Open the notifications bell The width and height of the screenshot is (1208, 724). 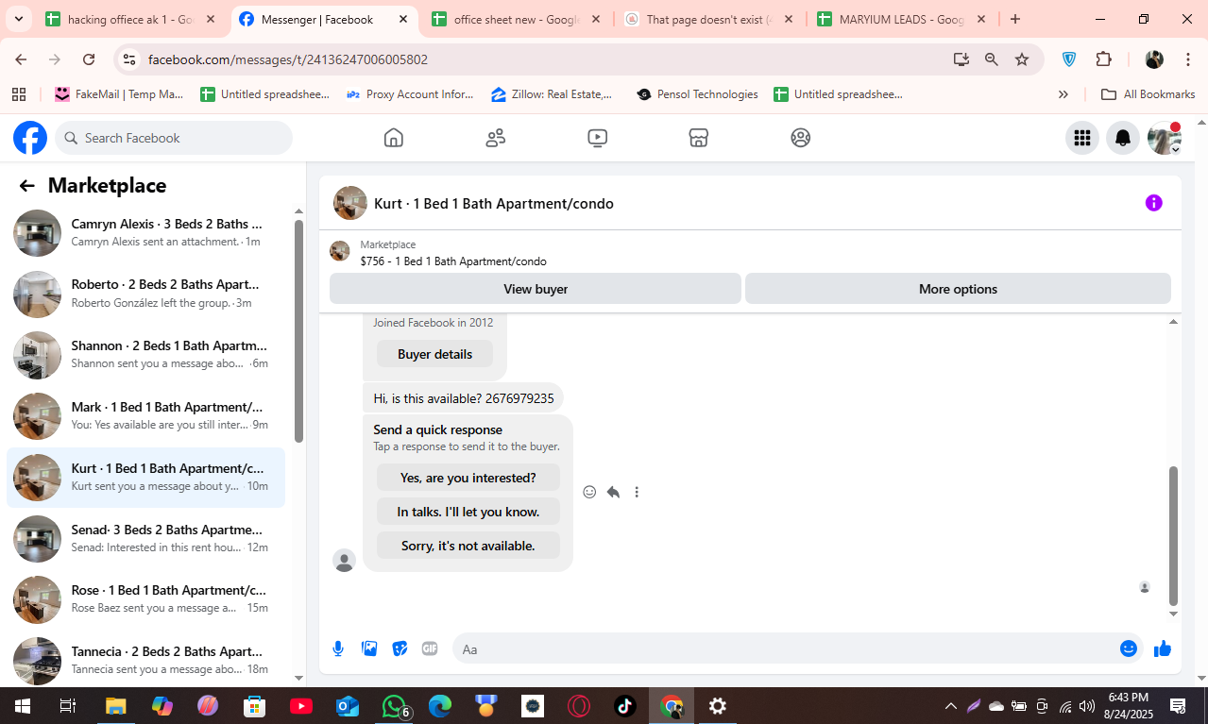tap(1123, 138)
